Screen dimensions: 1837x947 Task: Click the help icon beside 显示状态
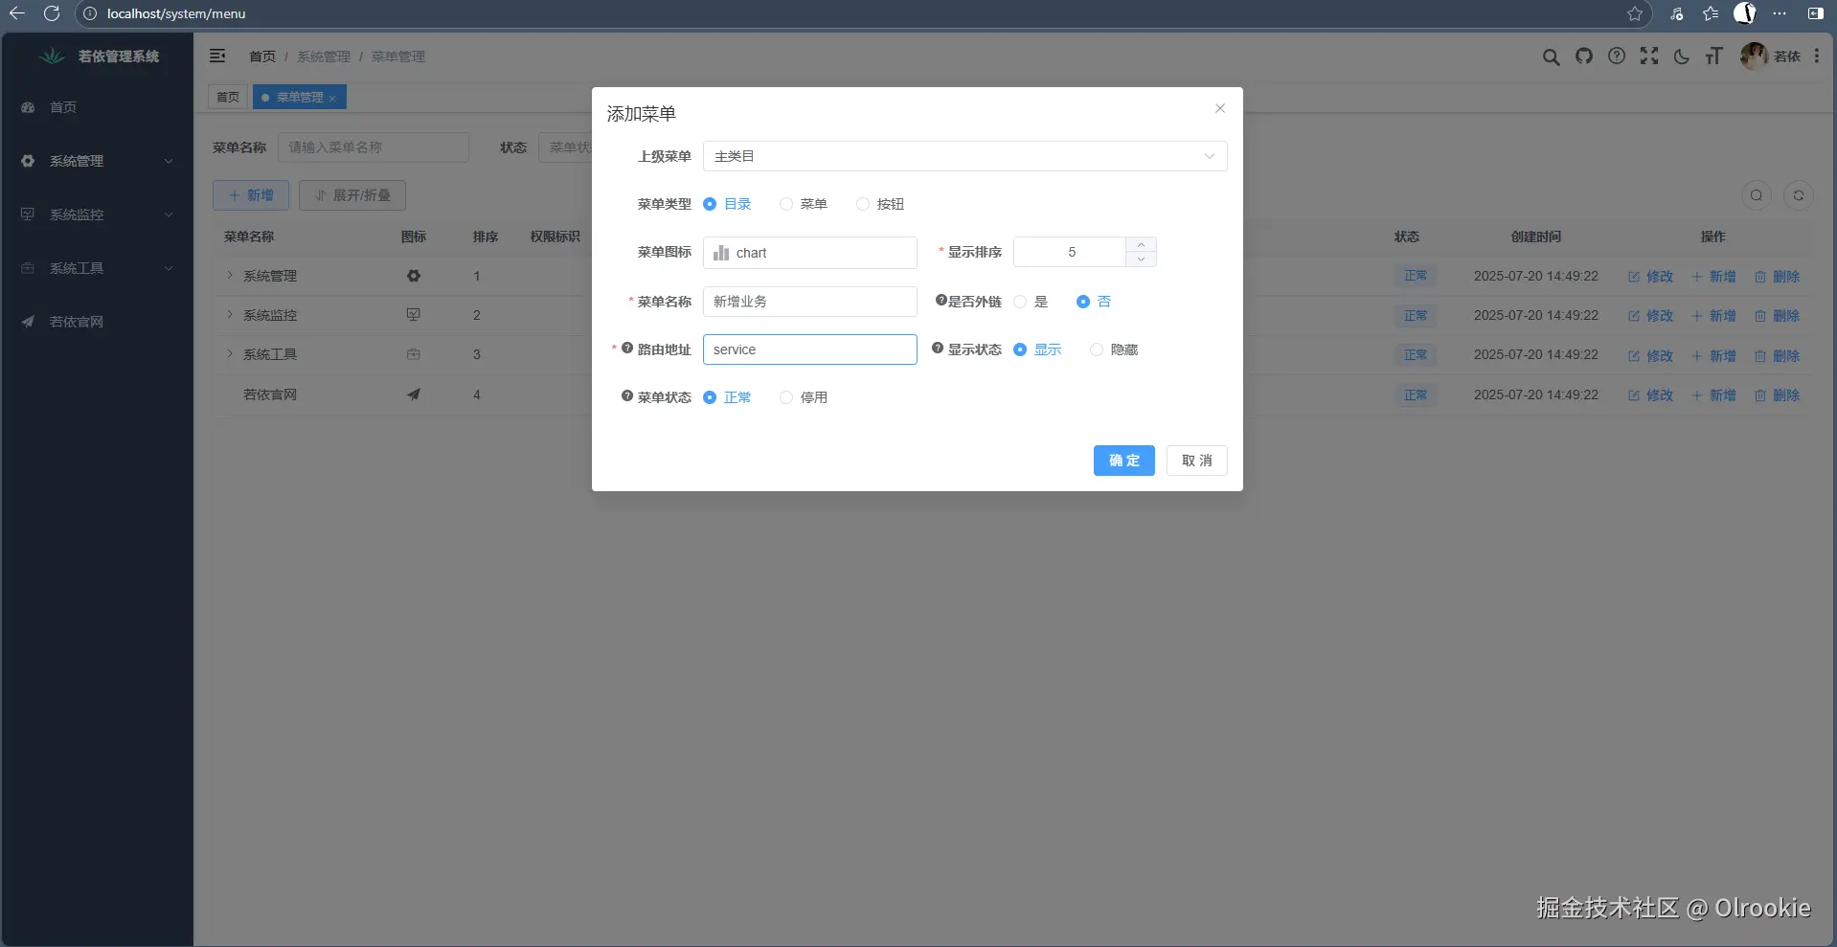(x=938, y=349)
